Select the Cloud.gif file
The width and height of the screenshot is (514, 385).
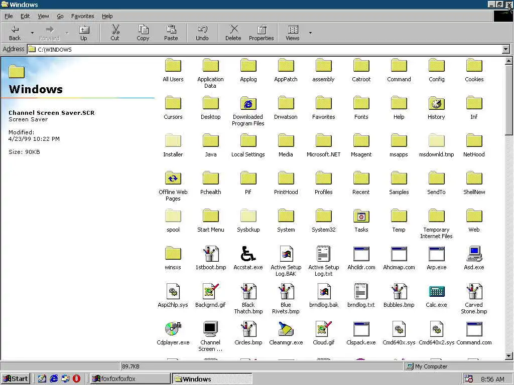324,333
